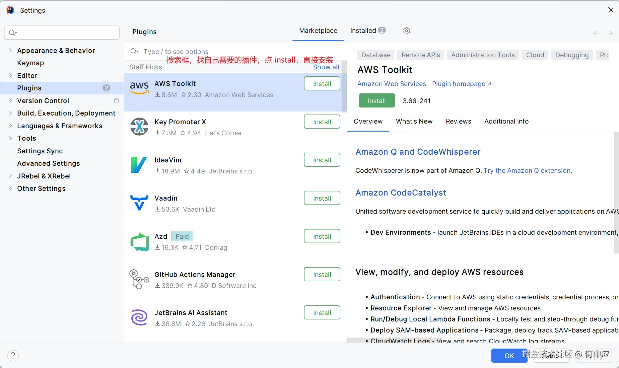Switch to the Installed tab
This screenshot has height=368, width=619.
368,31
